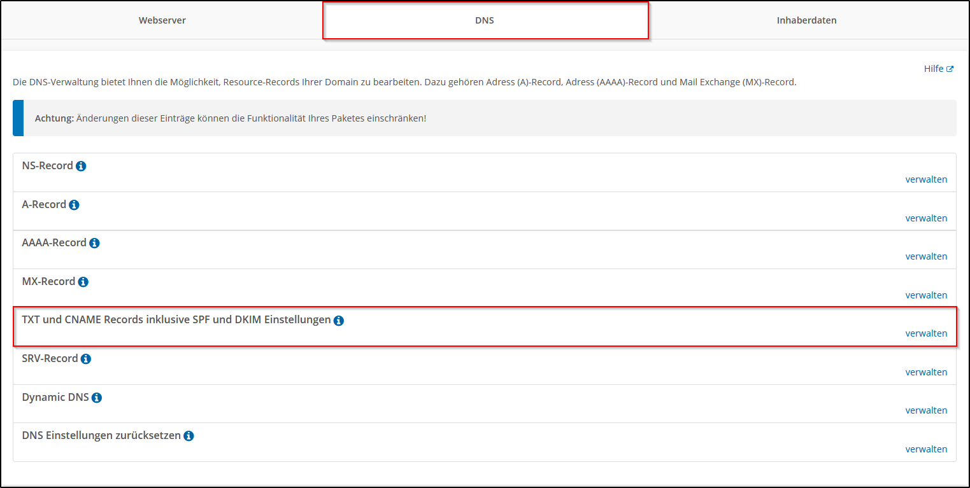Open the Hilfe external link
970x488 pixels.
coord(938,69)
